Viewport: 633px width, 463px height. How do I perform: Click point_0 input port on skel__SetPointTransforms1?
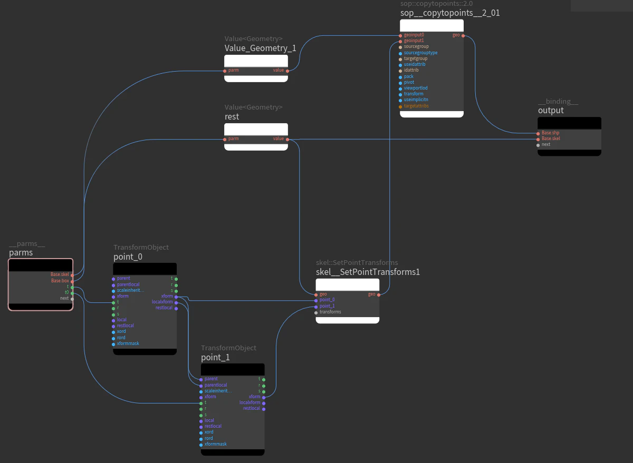315,300
